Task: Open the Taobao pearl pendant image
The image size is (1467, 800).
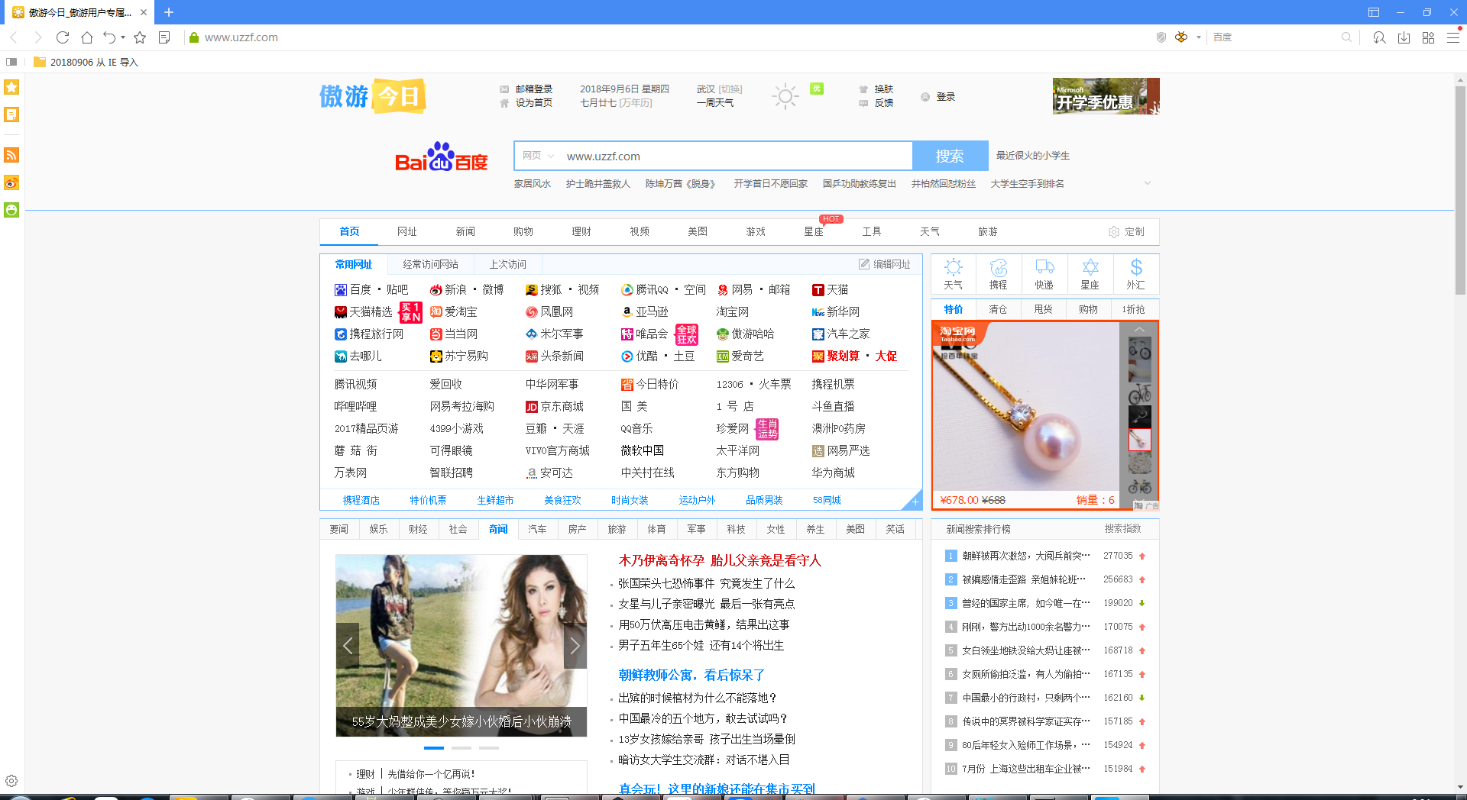Action: point(1025,407)
